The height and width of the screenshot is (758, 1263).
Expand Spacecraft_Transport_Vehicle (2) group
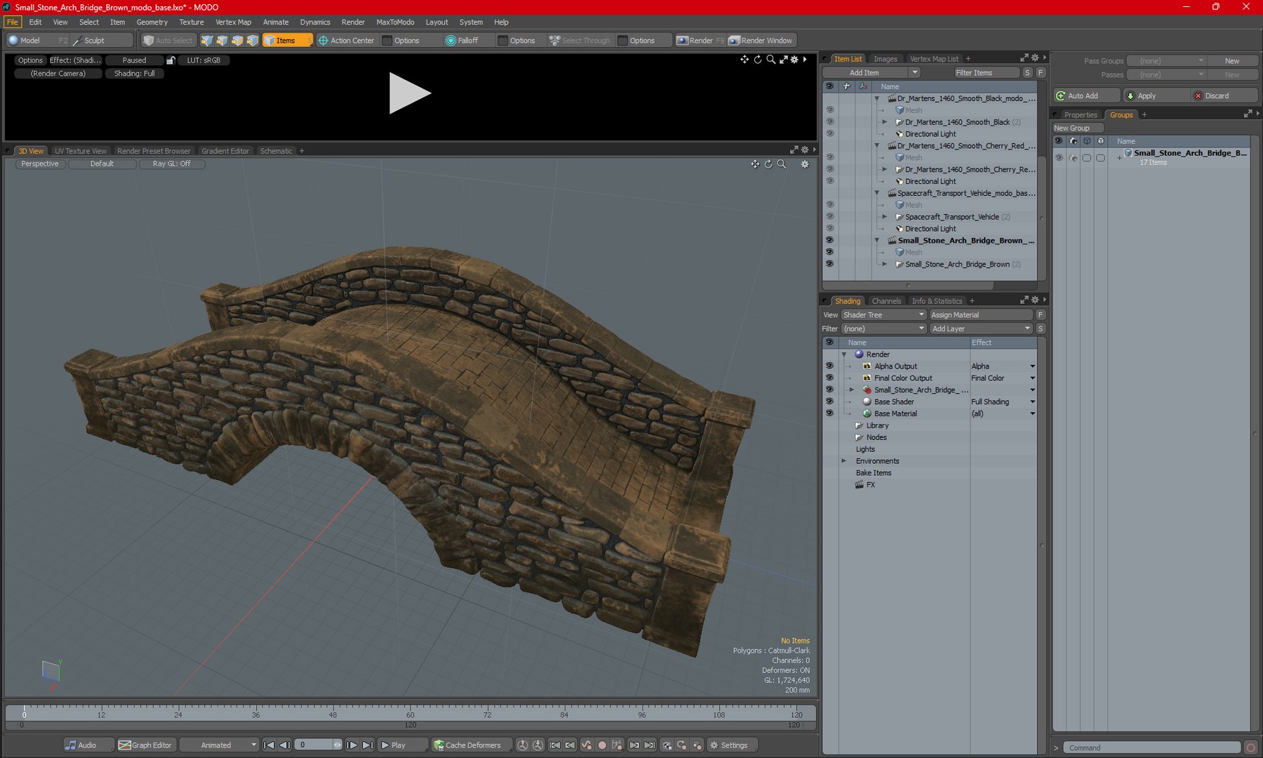point(885,217)
